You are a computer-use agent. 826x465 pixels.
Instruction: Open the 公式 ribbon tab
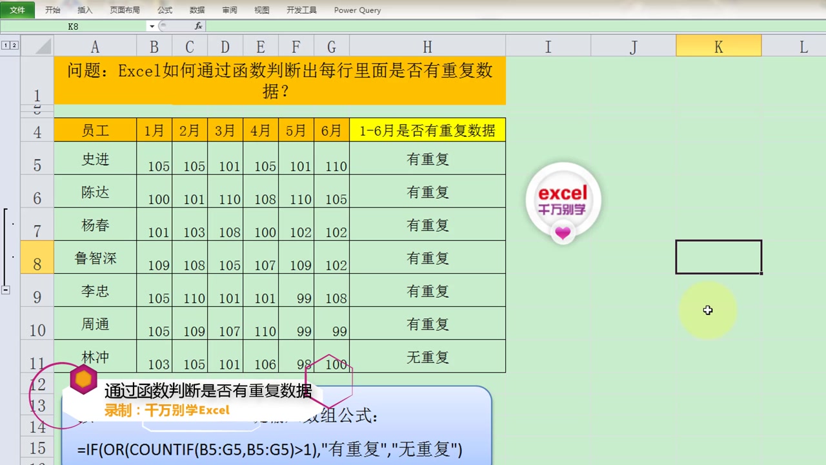(165, 10)
